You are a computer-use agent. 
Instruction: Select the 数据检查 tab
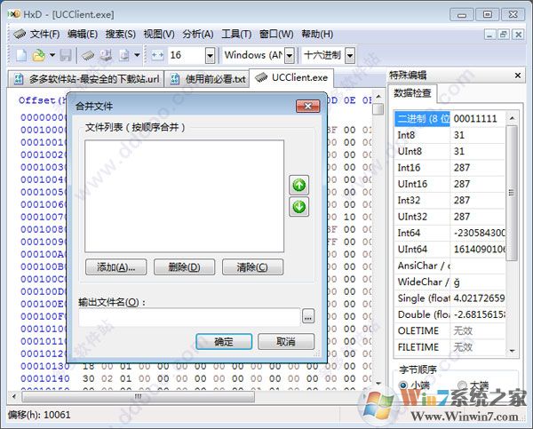412,92
